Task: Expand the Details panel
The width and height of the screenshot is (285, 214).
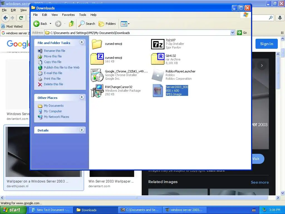Action: 82,130
